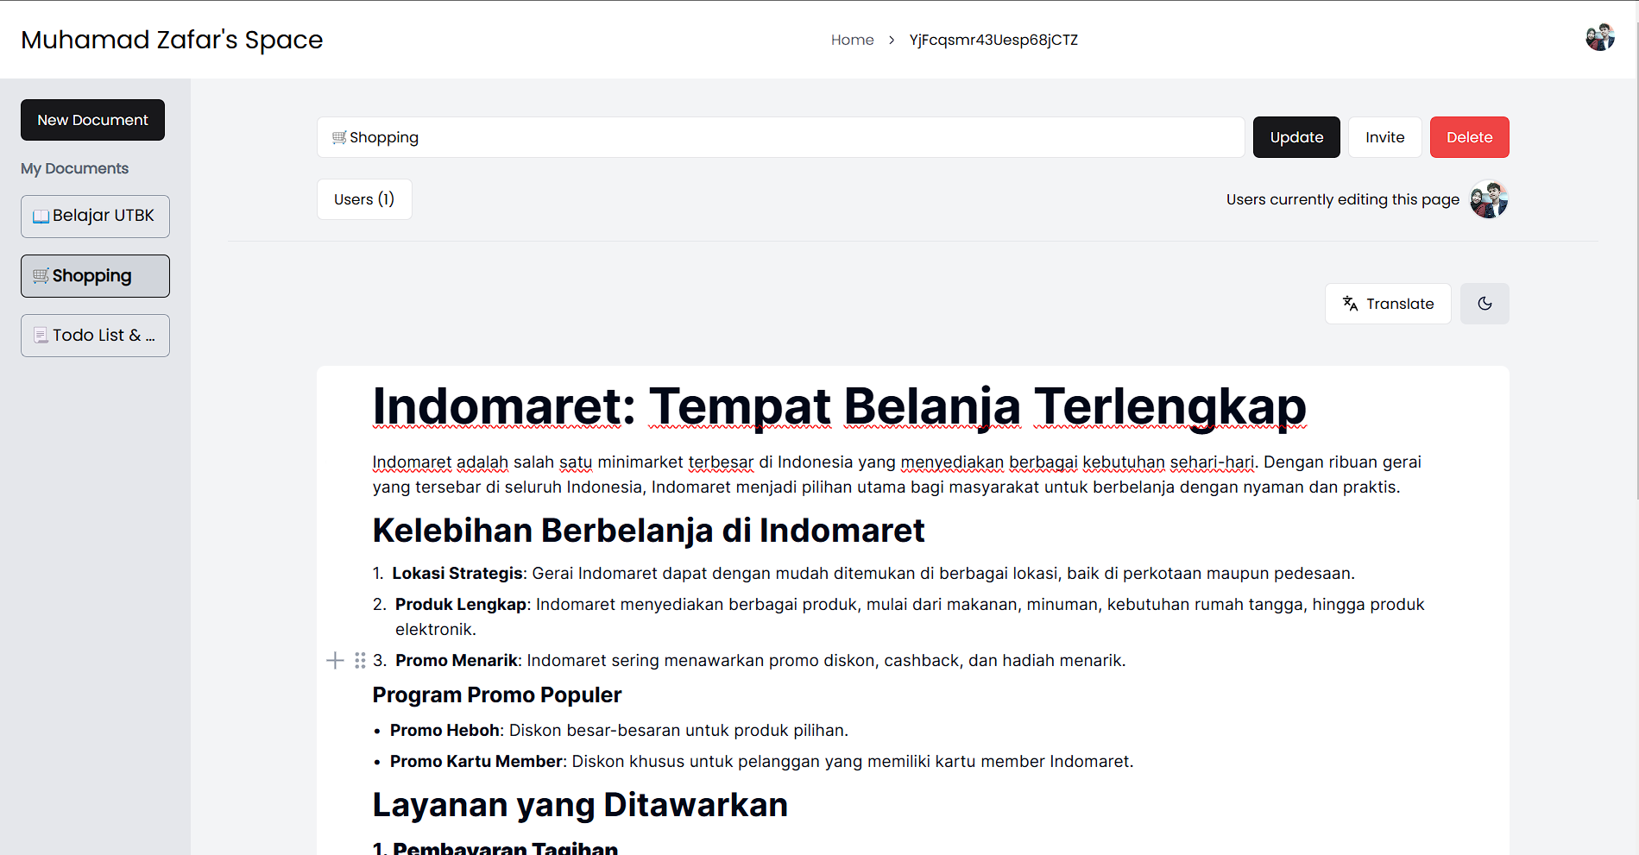Image resolution: width=1639 pixels, height=855 pixels.
Task: Click the six-dot drag handle icon
Action: click(360, 661)
